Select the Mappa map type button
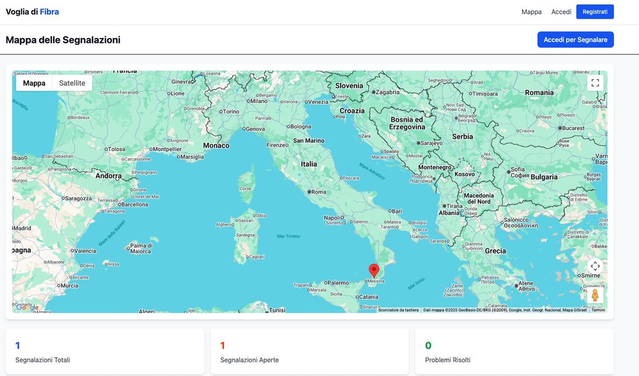This screenshot has height=376, width=639. point(34,83)
